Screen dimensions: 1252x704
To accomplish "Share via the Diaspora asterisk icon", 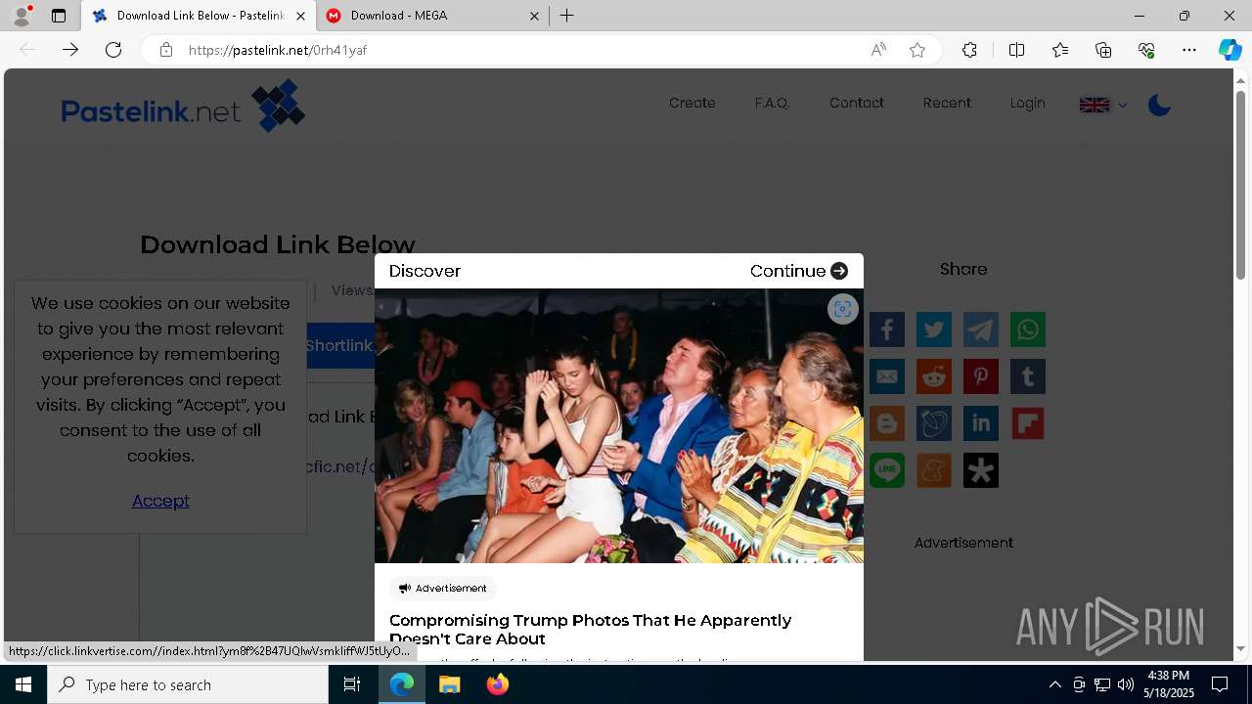I will 981,470.
